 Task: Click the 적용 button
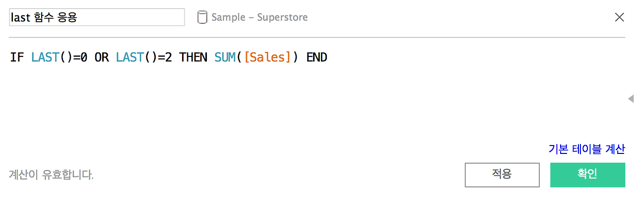(502, 175)
